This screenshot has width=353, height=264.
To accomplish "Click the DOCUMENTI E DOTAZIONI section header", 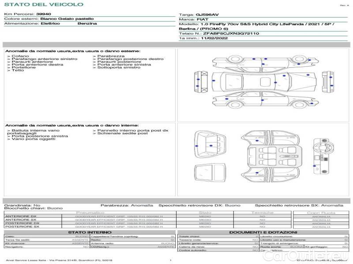I will tap(263, 232).
